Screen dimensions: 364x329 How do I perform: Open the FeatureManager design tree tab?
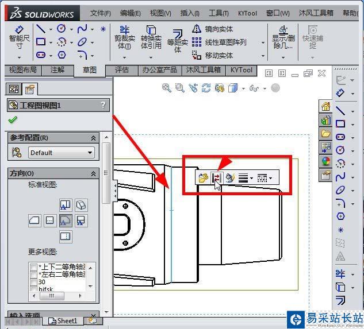pyautogui.click(x=13, y=89)
